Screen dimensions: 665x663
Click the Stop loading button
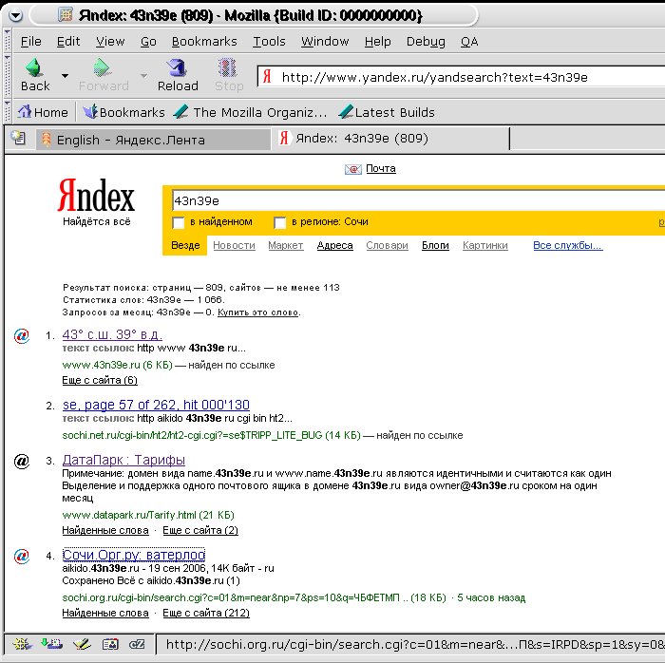[229, 75]
